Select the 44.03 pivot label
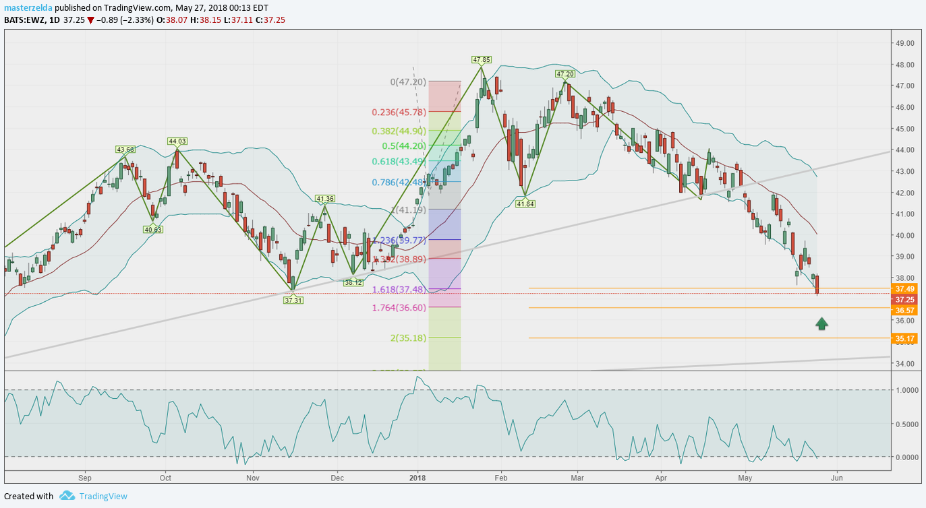 [x=177, y=141]
